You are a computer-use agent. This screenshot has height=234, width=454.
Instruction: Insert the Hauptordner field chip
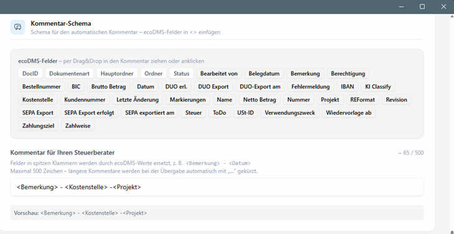pos(117,73)
